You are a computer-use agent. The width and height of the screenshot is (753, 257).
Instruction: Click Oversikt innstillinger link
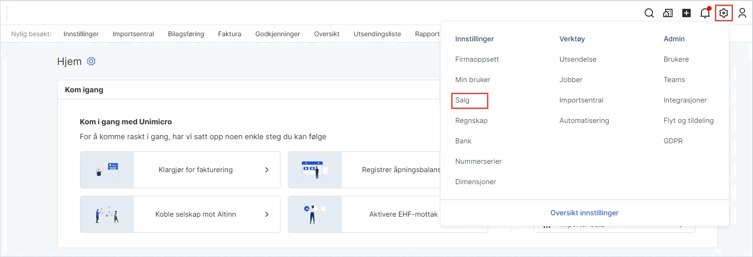584,213
